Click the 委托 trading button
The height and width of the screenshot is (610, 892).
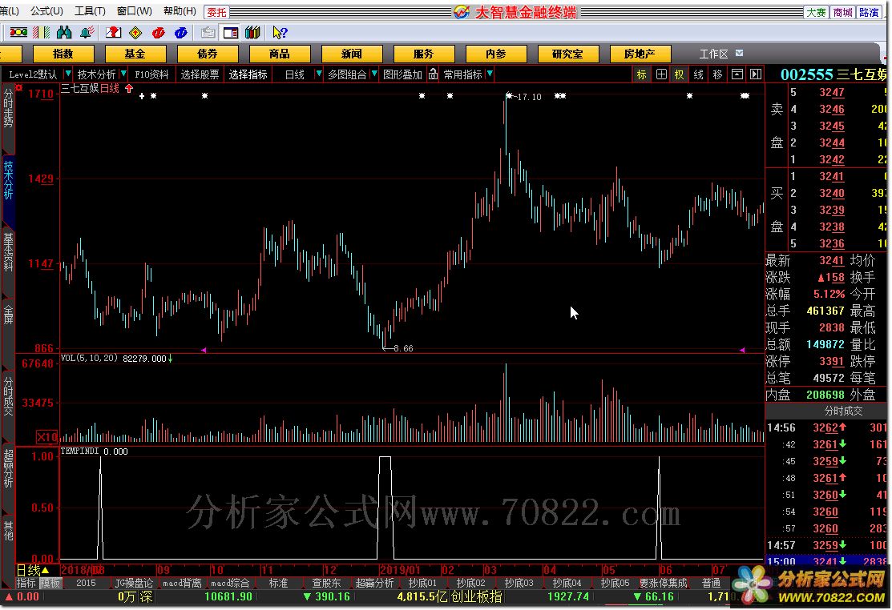click(x=216, y=12)
